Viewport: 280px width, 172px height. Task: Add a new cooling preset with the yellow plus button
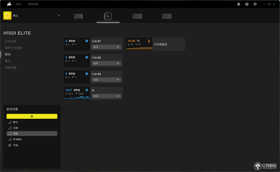pos(32,116)
